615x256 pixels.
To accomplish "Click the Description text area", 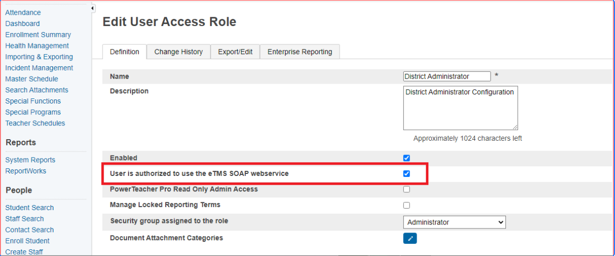I will click(460, 108).
